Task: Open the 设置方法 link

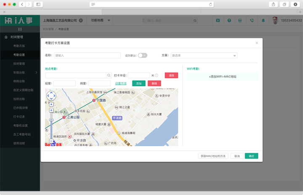Action: point(121,83)
